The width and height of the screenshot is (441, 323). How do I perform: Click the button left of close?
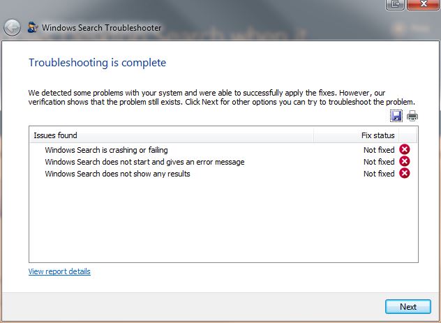pyautogui.click(x=396, y=4)
